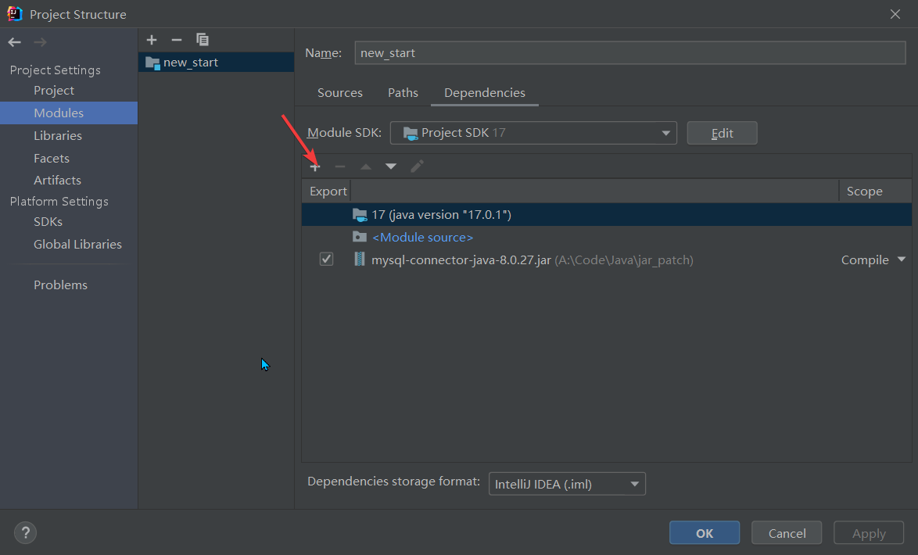Screen dimensions: 918x555
Task: Click the forward navigation arrow
Action: (40, 42)
